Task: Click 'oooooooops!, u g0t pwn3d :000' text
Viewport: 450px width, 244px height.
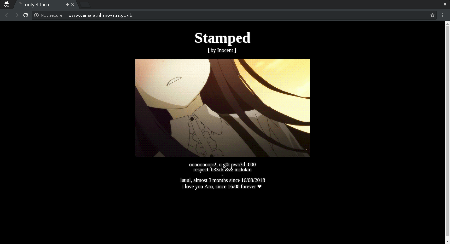Action: tap(222, 165)
